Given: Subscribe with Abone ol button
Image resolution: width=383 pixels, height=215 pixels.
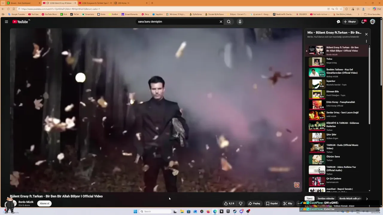Looking at the screenshot, I should [x=44, y=203].
